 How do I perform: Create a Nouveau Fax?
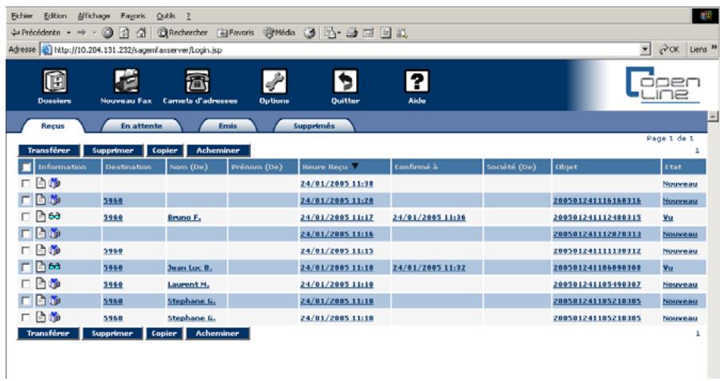coord(127,82)
